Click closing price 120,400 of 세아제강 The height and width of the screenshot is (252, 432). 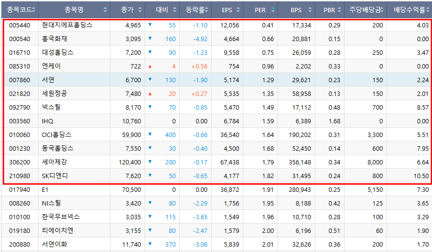click(130, 162)
